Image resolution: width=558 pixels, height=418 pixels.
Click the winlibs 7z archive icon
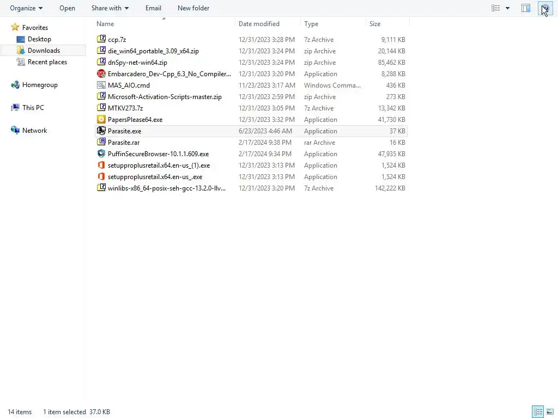[x=101, y=188]
